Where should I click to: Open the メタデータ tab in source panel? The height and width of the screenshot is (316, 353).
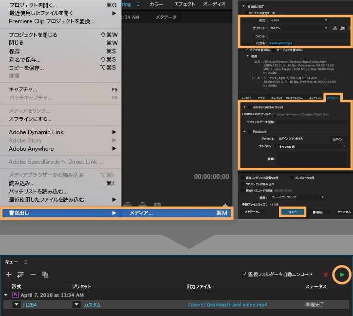click(166, 17)
